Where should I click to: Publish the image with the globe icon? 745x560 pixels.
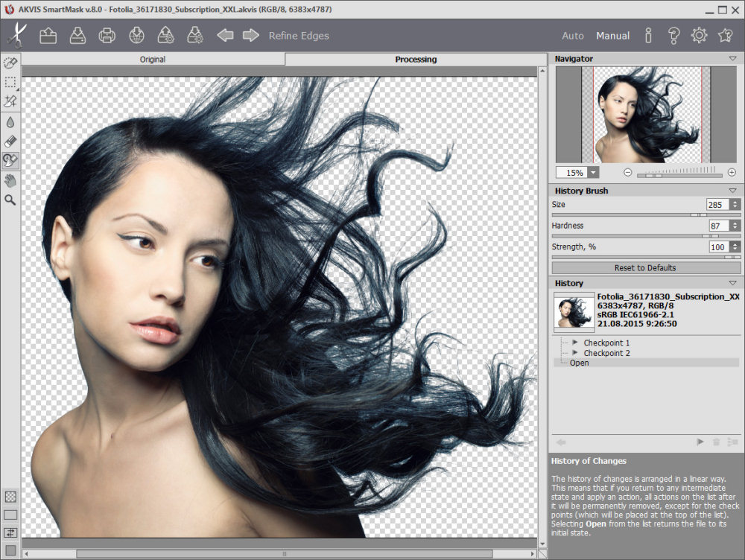point(136,36)
